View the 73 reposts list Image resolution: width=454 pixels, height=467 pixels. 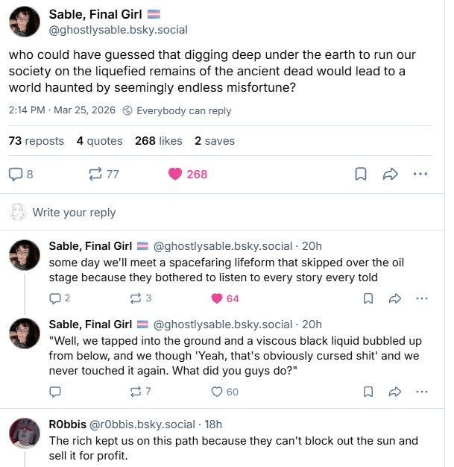37,141
